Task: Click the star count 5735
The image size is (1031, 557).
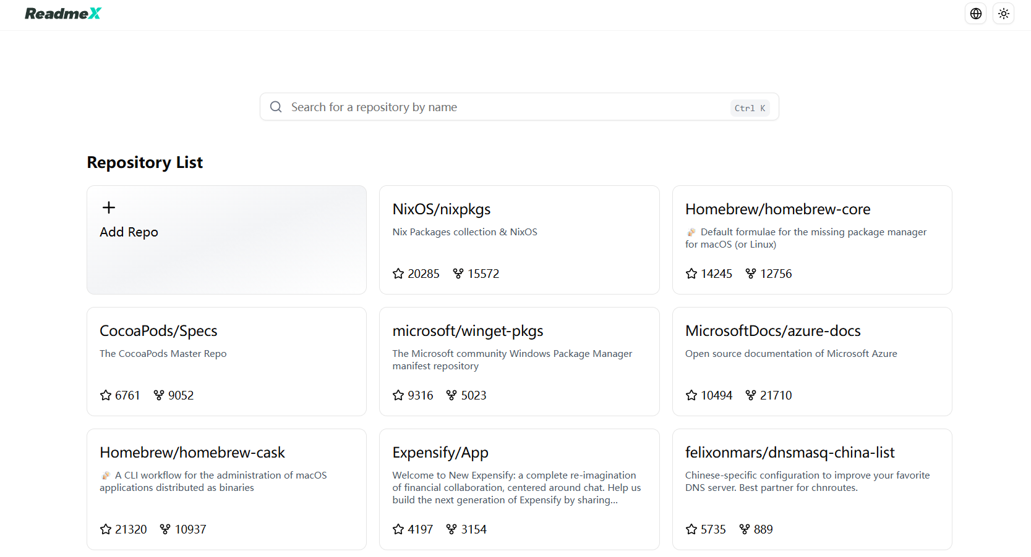Action: tap(713, 529)
